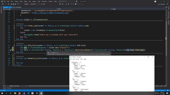Collapse the RTB_Click sub outline

14,46
